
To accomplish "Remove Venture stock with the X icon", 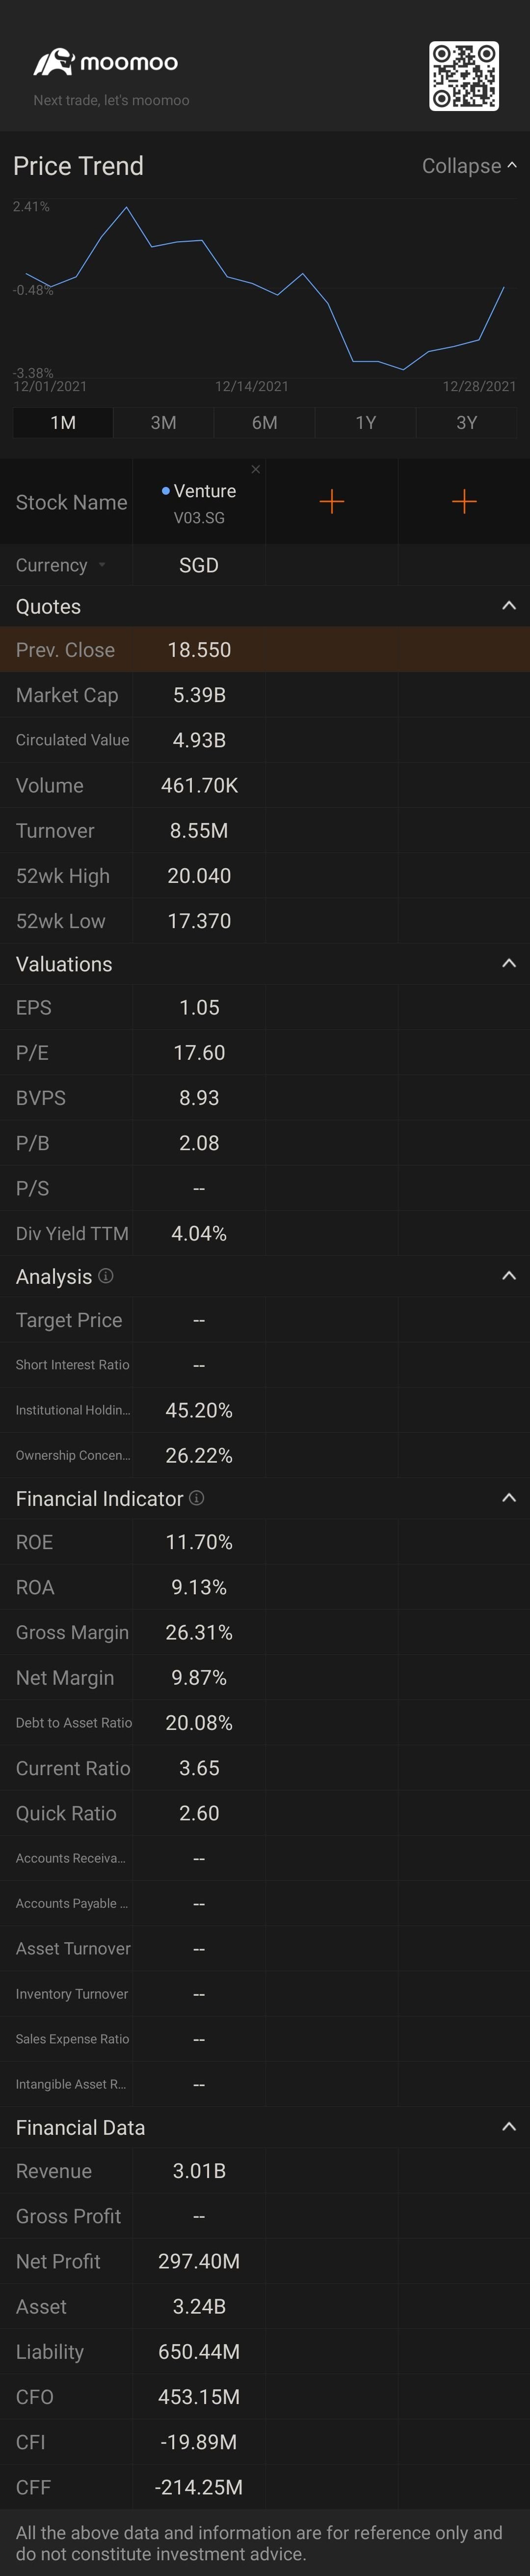I will [x=256, y=469].
